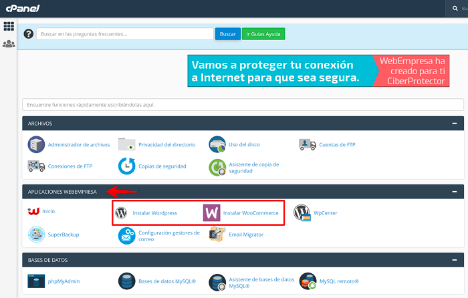Open the phpMyAdmin link
The height and width of the screenshot is (298, 468).
[x=64, y=281]
